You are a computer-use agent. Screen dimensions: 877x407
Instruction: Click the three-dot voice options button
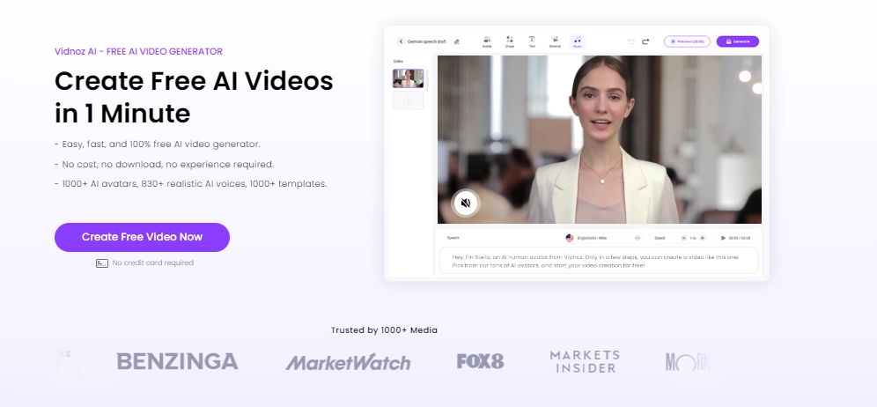tap(637, 238)
